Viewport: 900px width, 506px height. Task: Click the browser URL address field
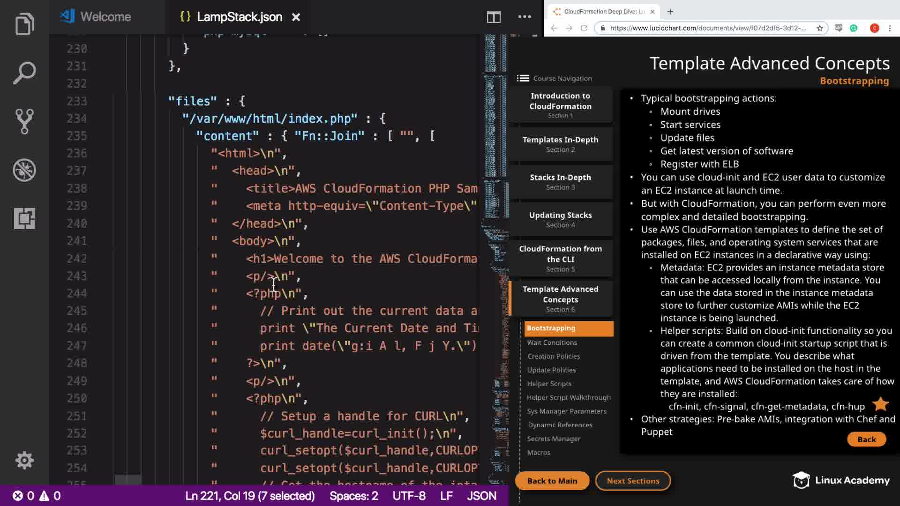(708, 28)
